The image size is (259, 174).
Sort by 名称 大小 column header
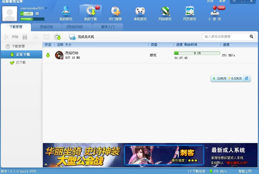tap(64, 45)
